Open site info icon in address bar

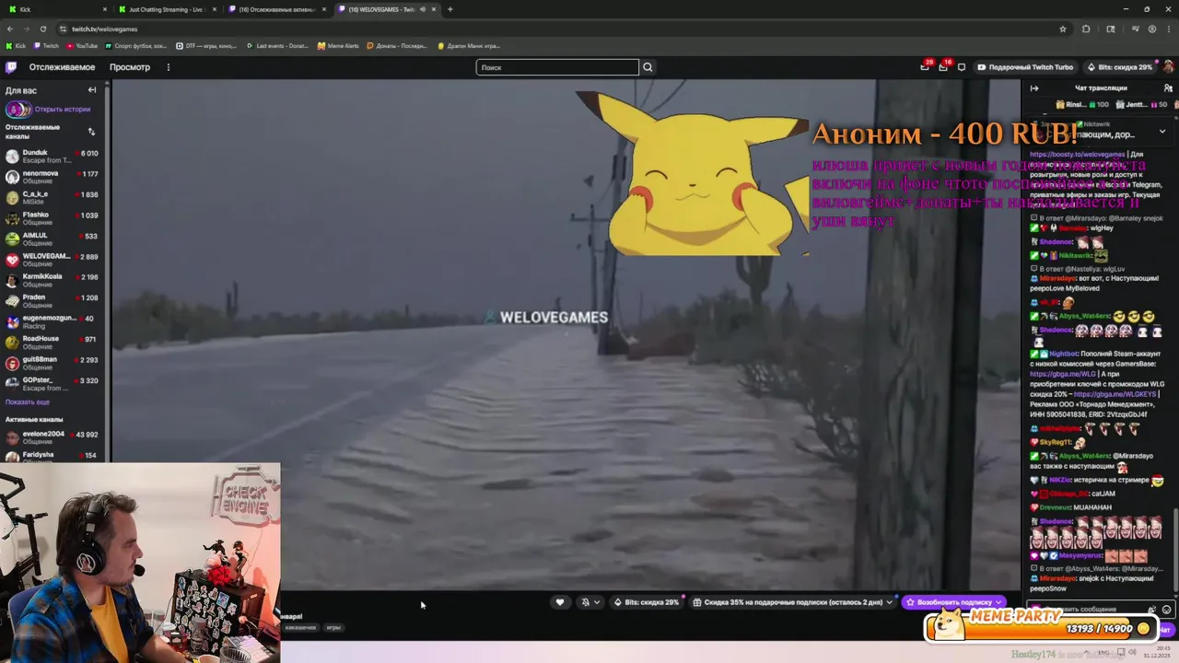point(62,29)
